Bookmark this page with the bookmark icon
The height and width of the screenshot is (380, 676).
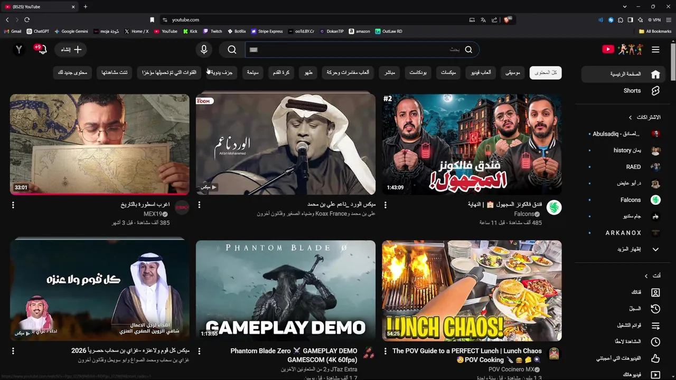click(x=152, y=20)
